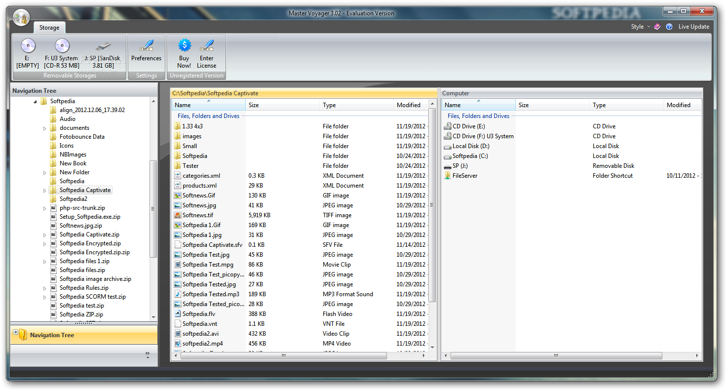
Task: Collapse the Softpedia root tree node
Action: click(x=36, y=101)
